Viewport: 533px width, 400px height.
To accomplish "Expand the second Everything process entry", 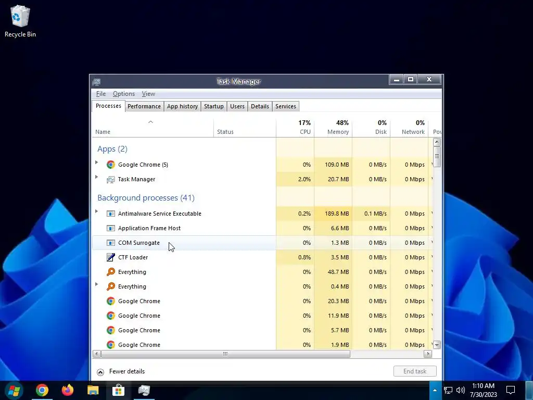I will (96, 284).
